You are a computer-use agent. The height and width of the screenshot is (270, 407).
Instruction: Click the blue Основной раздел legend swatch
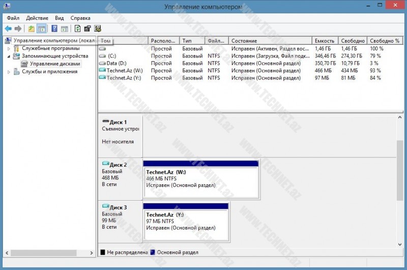click(x=153, y=252)
